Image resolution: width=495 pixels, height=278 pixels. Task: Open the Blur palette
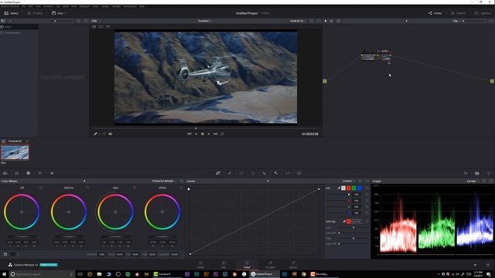click(265, 173)
